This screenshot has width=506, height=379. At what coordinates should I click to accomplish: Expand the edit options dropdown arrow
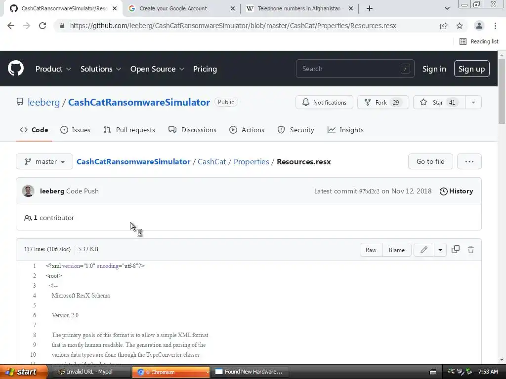pos(440,250)
